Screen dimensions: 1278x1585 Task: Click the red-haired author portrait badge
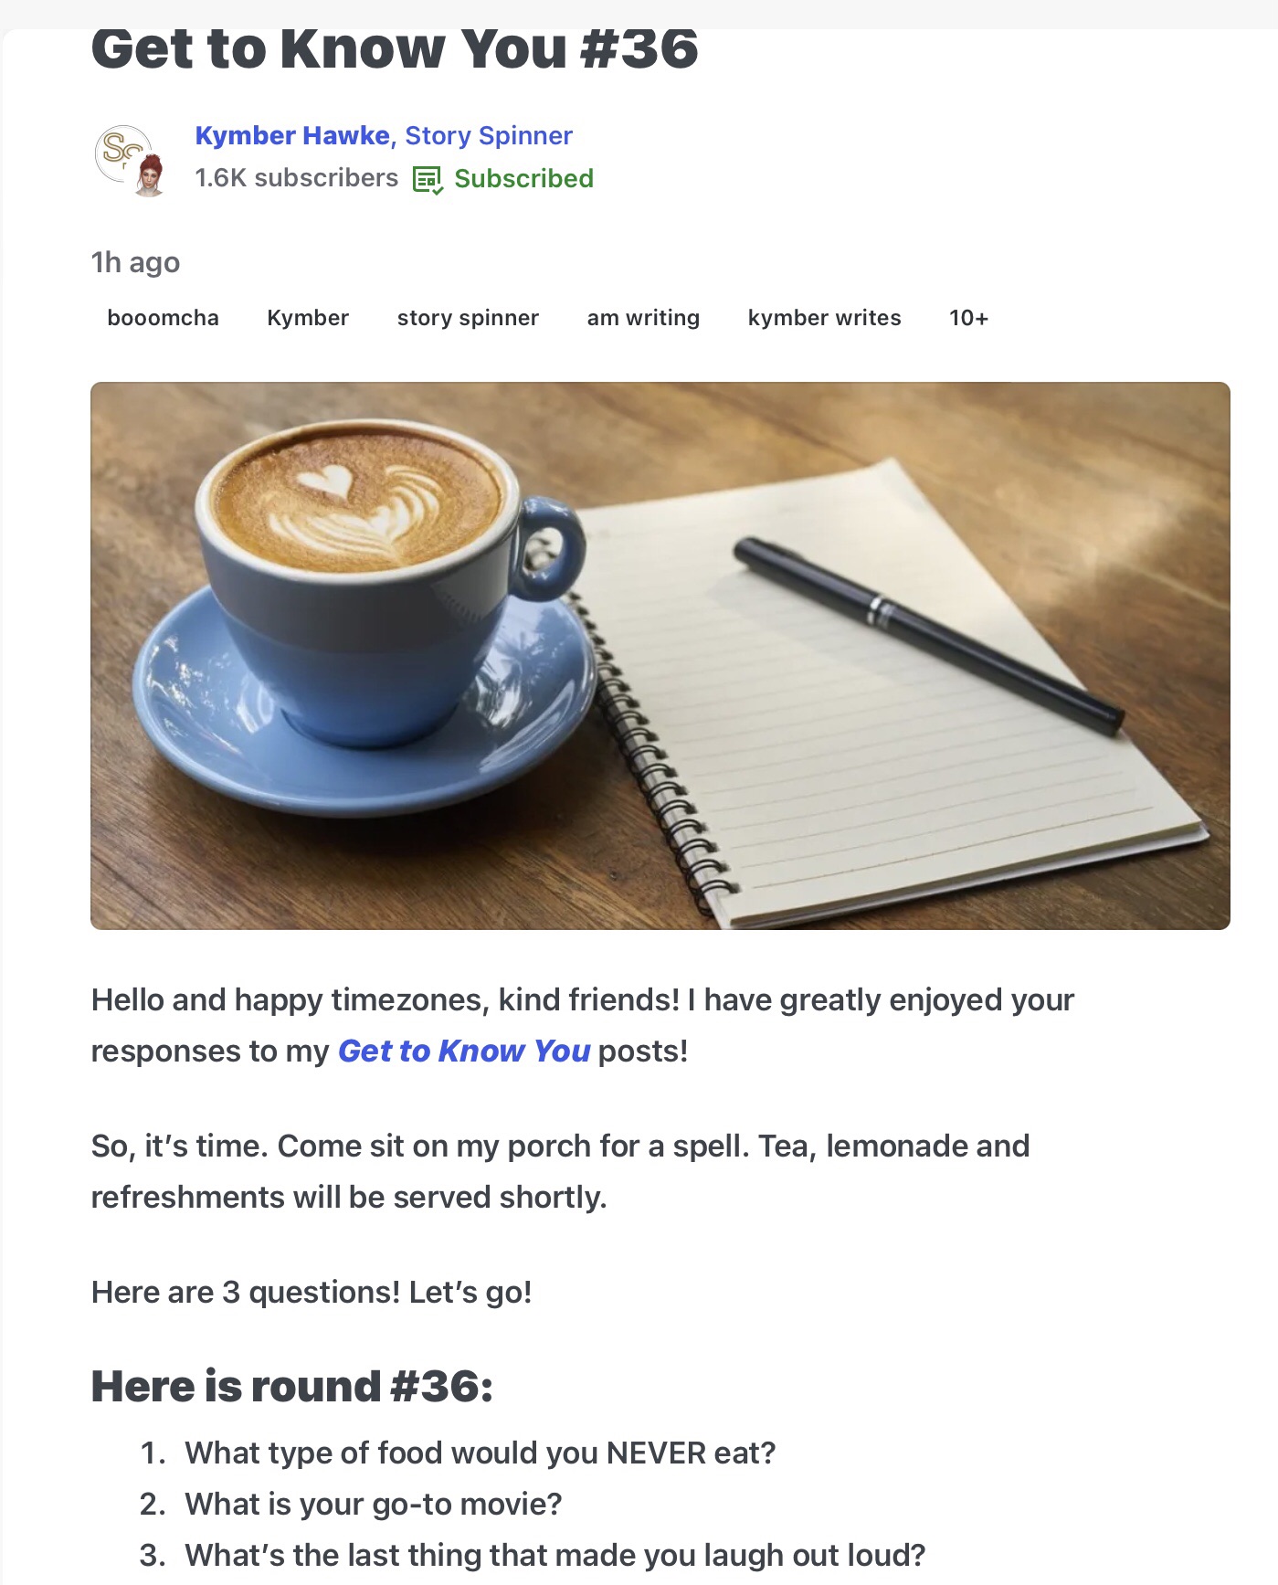(x=150, y=176)
